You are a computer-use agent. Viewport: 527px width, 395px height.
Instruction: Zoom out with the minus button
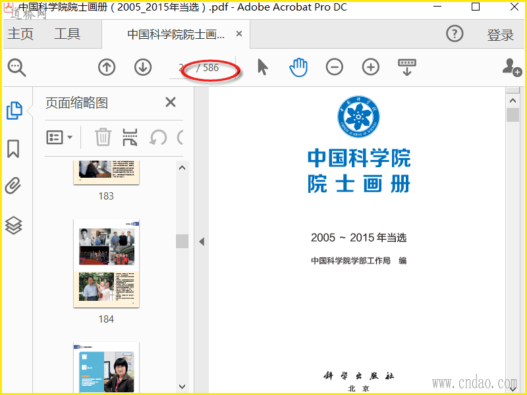(x=335, y=67)
